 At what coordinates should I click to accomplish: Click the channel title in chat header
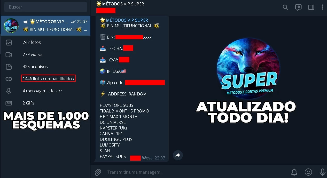[120, 4]
